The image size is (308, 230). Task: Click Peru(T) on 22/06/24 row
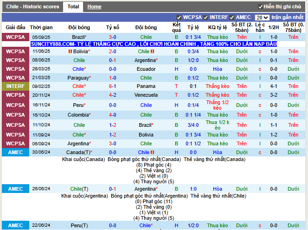[79, 225]
